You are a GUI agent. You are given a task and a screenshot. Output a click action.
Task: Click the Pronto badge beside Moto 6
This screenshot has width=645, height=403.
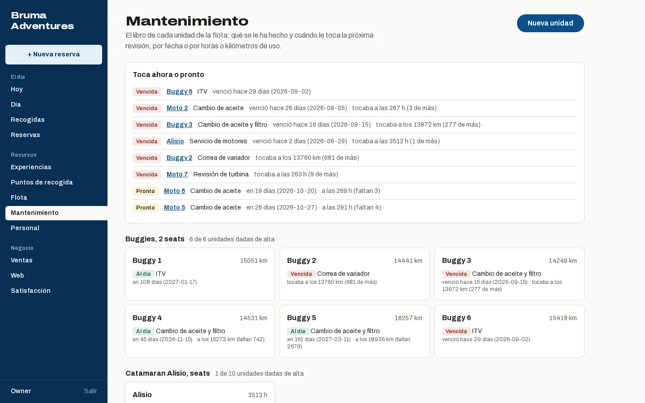pyautogui.click(x=145, y=191)
